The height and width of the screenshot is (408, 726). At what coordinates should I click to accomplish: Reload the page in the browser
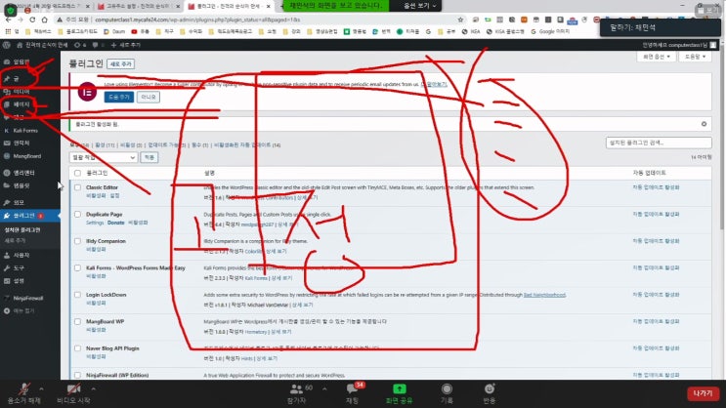(x=32, y=20)
